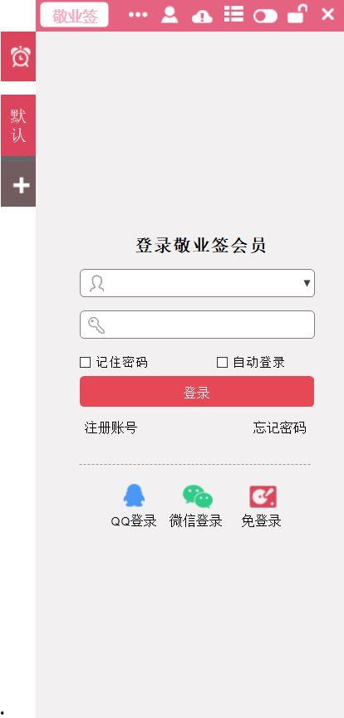Add a new category with plus tab
344x718 pixels.
pyautogui.click(x=18, y=182)
